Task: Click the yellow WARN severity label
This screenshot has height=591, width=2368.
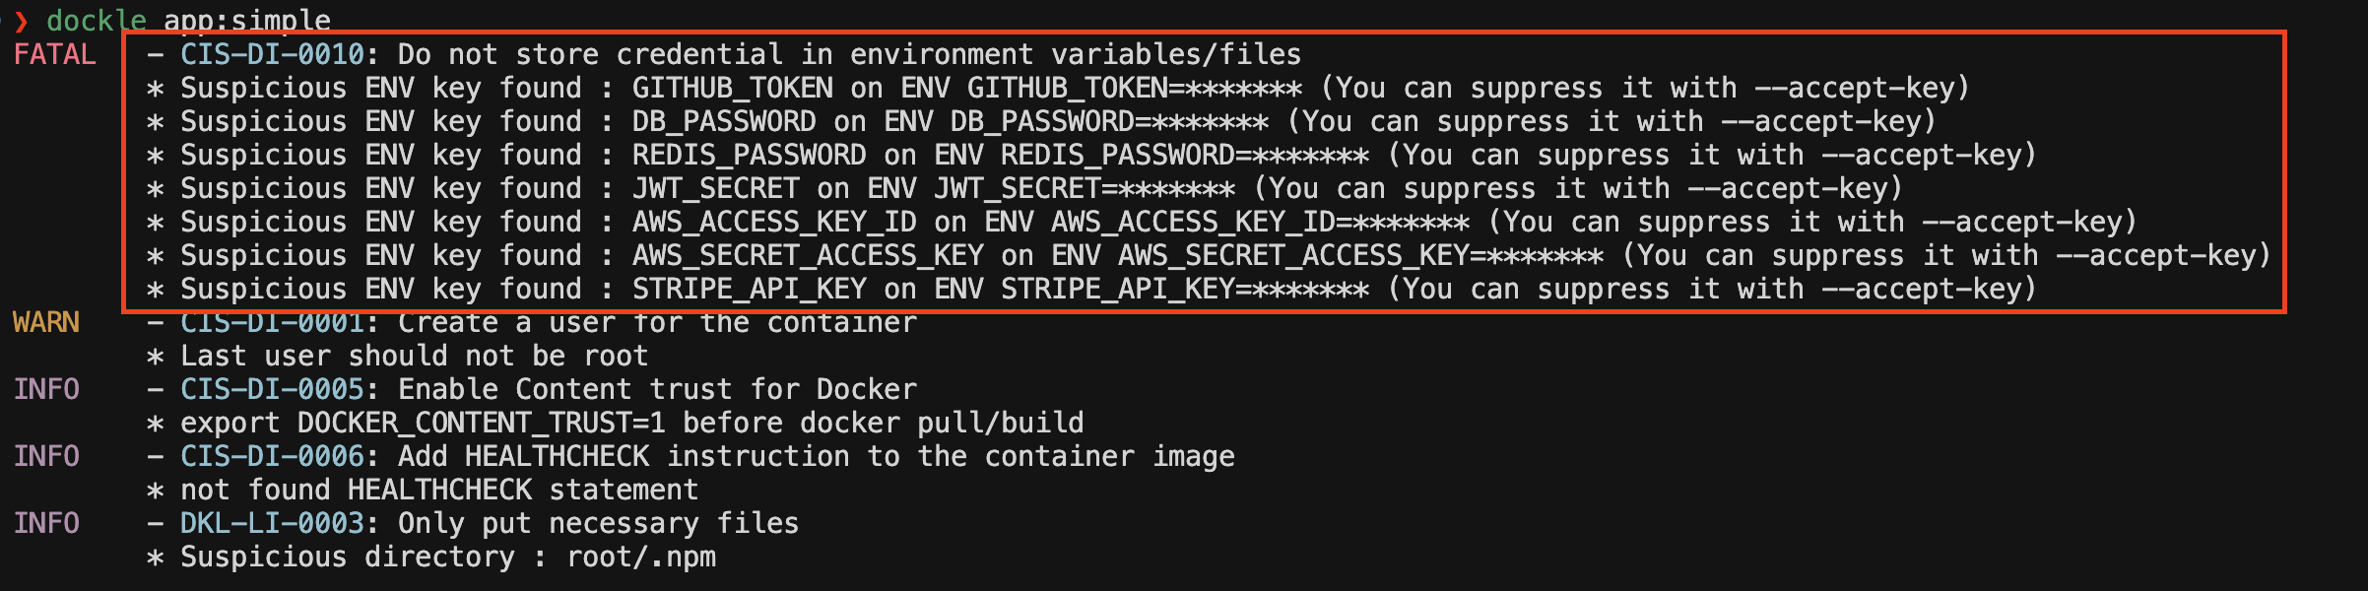Action: pos(46,323)
